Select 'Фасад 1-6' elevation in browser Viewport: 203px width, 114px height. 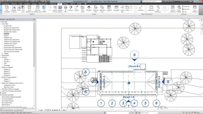(x=7, y=69)
